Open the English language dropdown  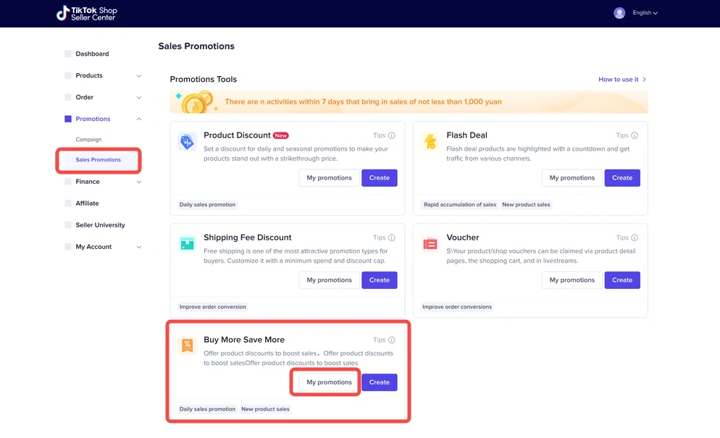coord(645,13)
